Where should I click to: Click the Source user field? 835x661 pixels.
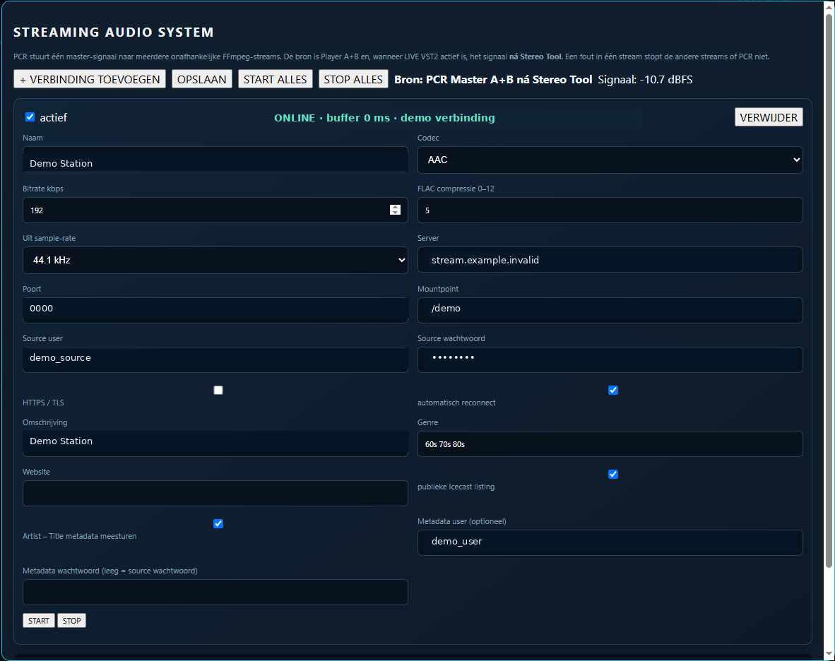click(215, 359)
